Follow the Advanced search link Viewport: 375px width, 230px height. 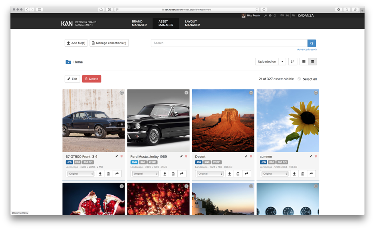307,49
